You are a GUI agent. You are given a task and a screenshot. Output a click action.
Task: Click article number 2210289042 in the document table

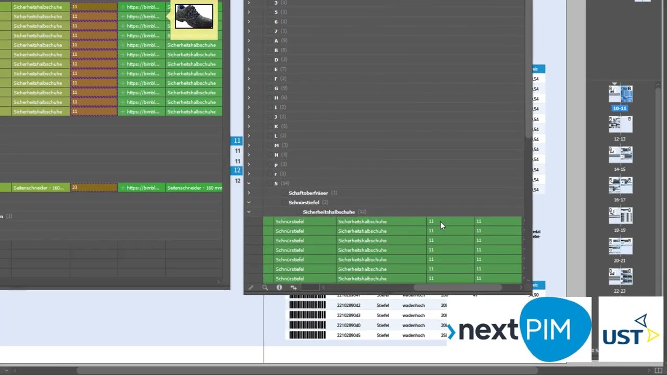(x=349, y=306)
